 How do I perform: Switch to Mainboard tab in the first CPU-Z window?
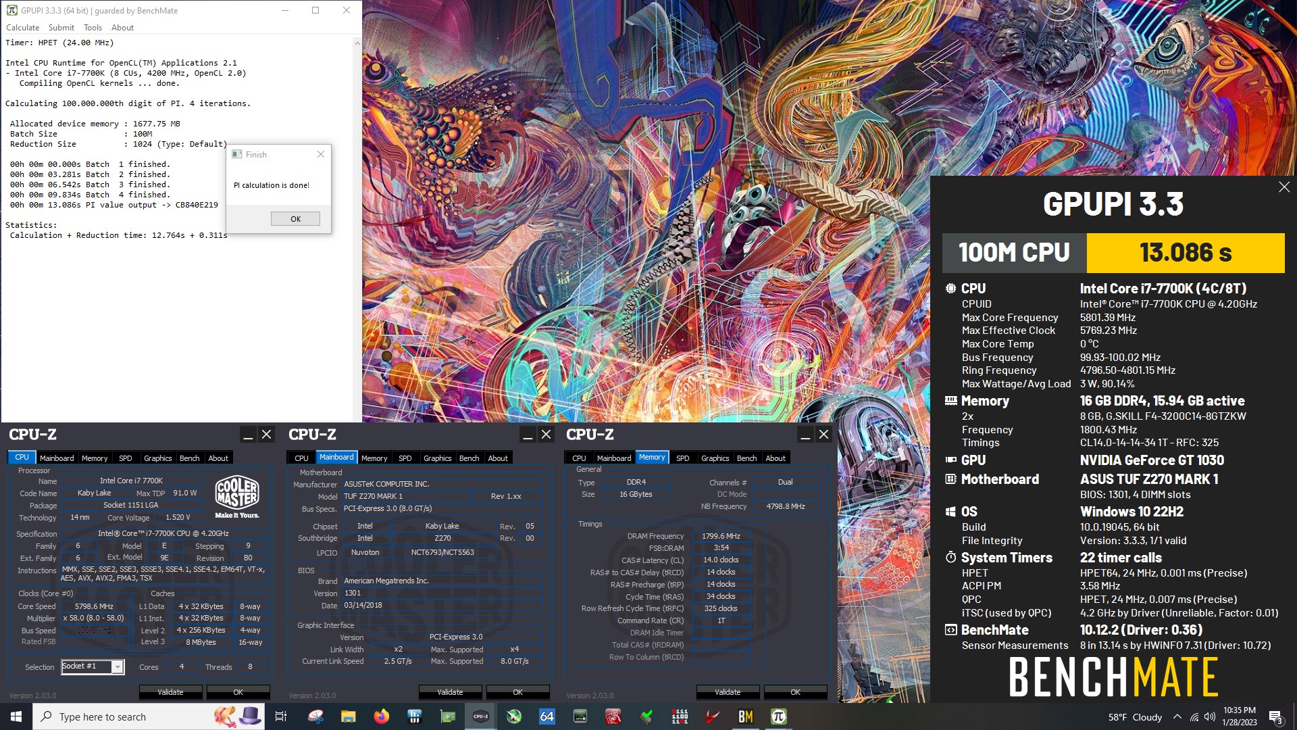coord(57,458)
